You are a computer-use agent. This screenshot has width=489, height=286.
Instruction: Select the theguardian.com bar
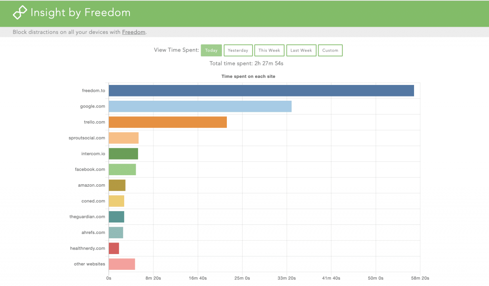pyautogui.click(x=116, y=216)
